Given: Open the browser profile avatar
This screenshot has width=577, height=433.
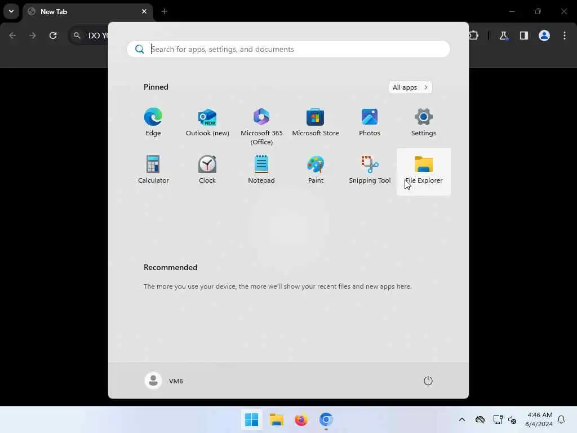Looking at the screenshot, I should [x=544, y=36].
